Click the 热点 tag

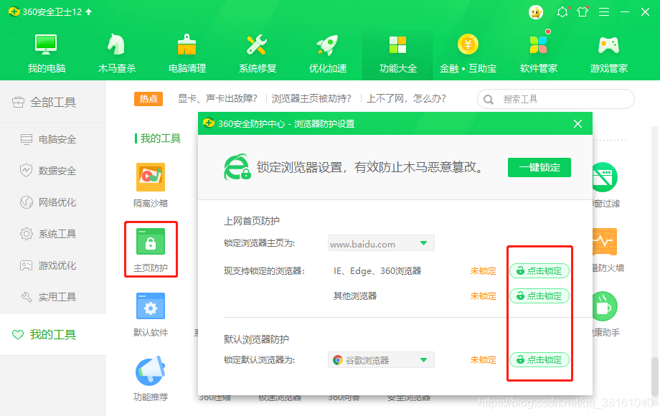148,99
